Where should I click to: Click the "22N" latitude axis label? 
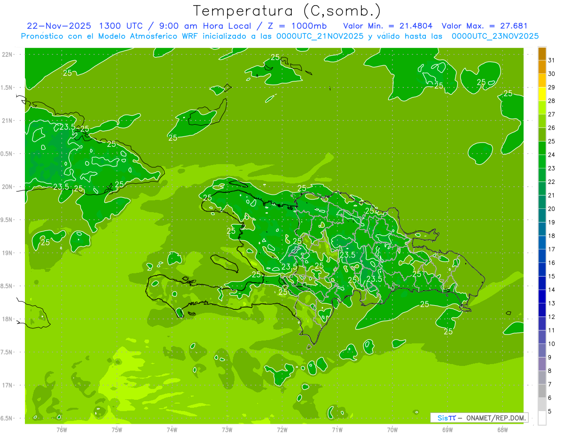[x=8, y=55]
